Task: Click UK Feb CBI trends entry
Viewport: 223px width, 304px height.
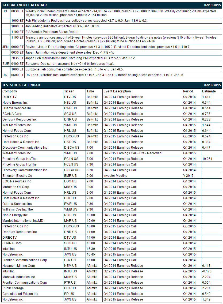Action: click(x=105, y=75)
